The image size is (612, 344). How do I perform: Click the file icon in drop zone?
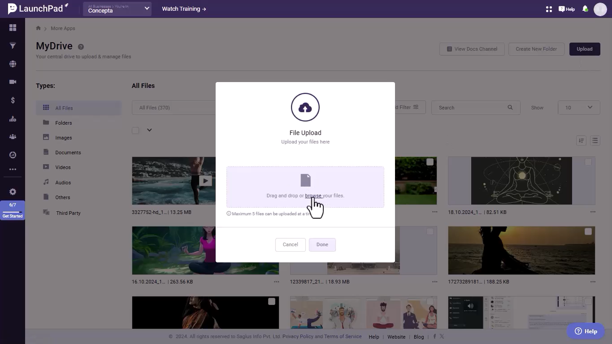click(305, 180)
